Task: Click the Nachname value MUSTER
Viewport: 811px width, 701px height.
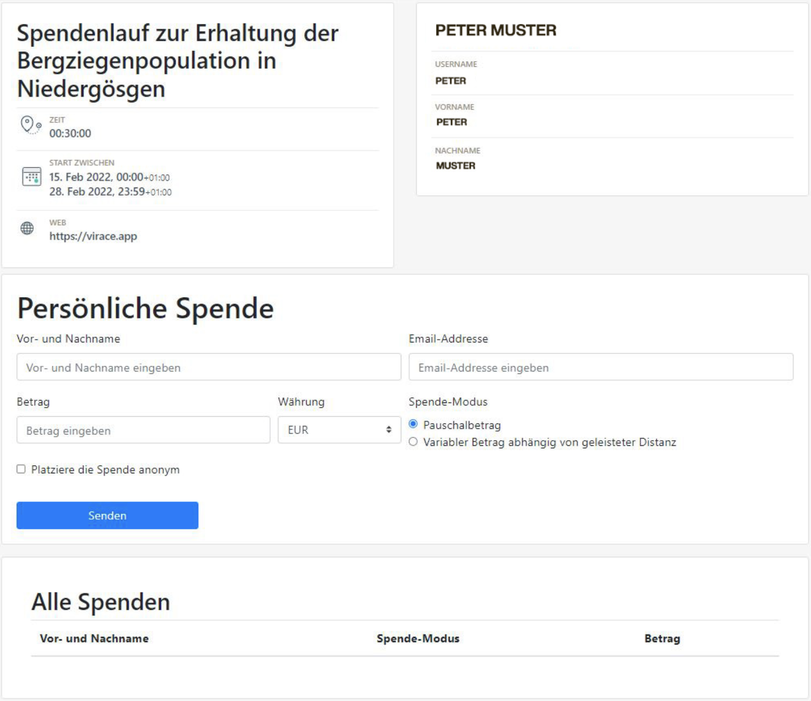Action: pos(455,166)
